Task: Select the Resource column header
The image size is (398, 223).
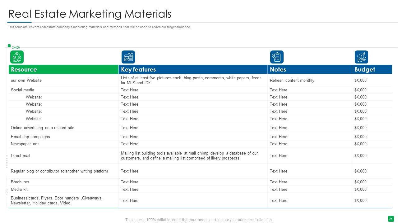Action: 24,69
